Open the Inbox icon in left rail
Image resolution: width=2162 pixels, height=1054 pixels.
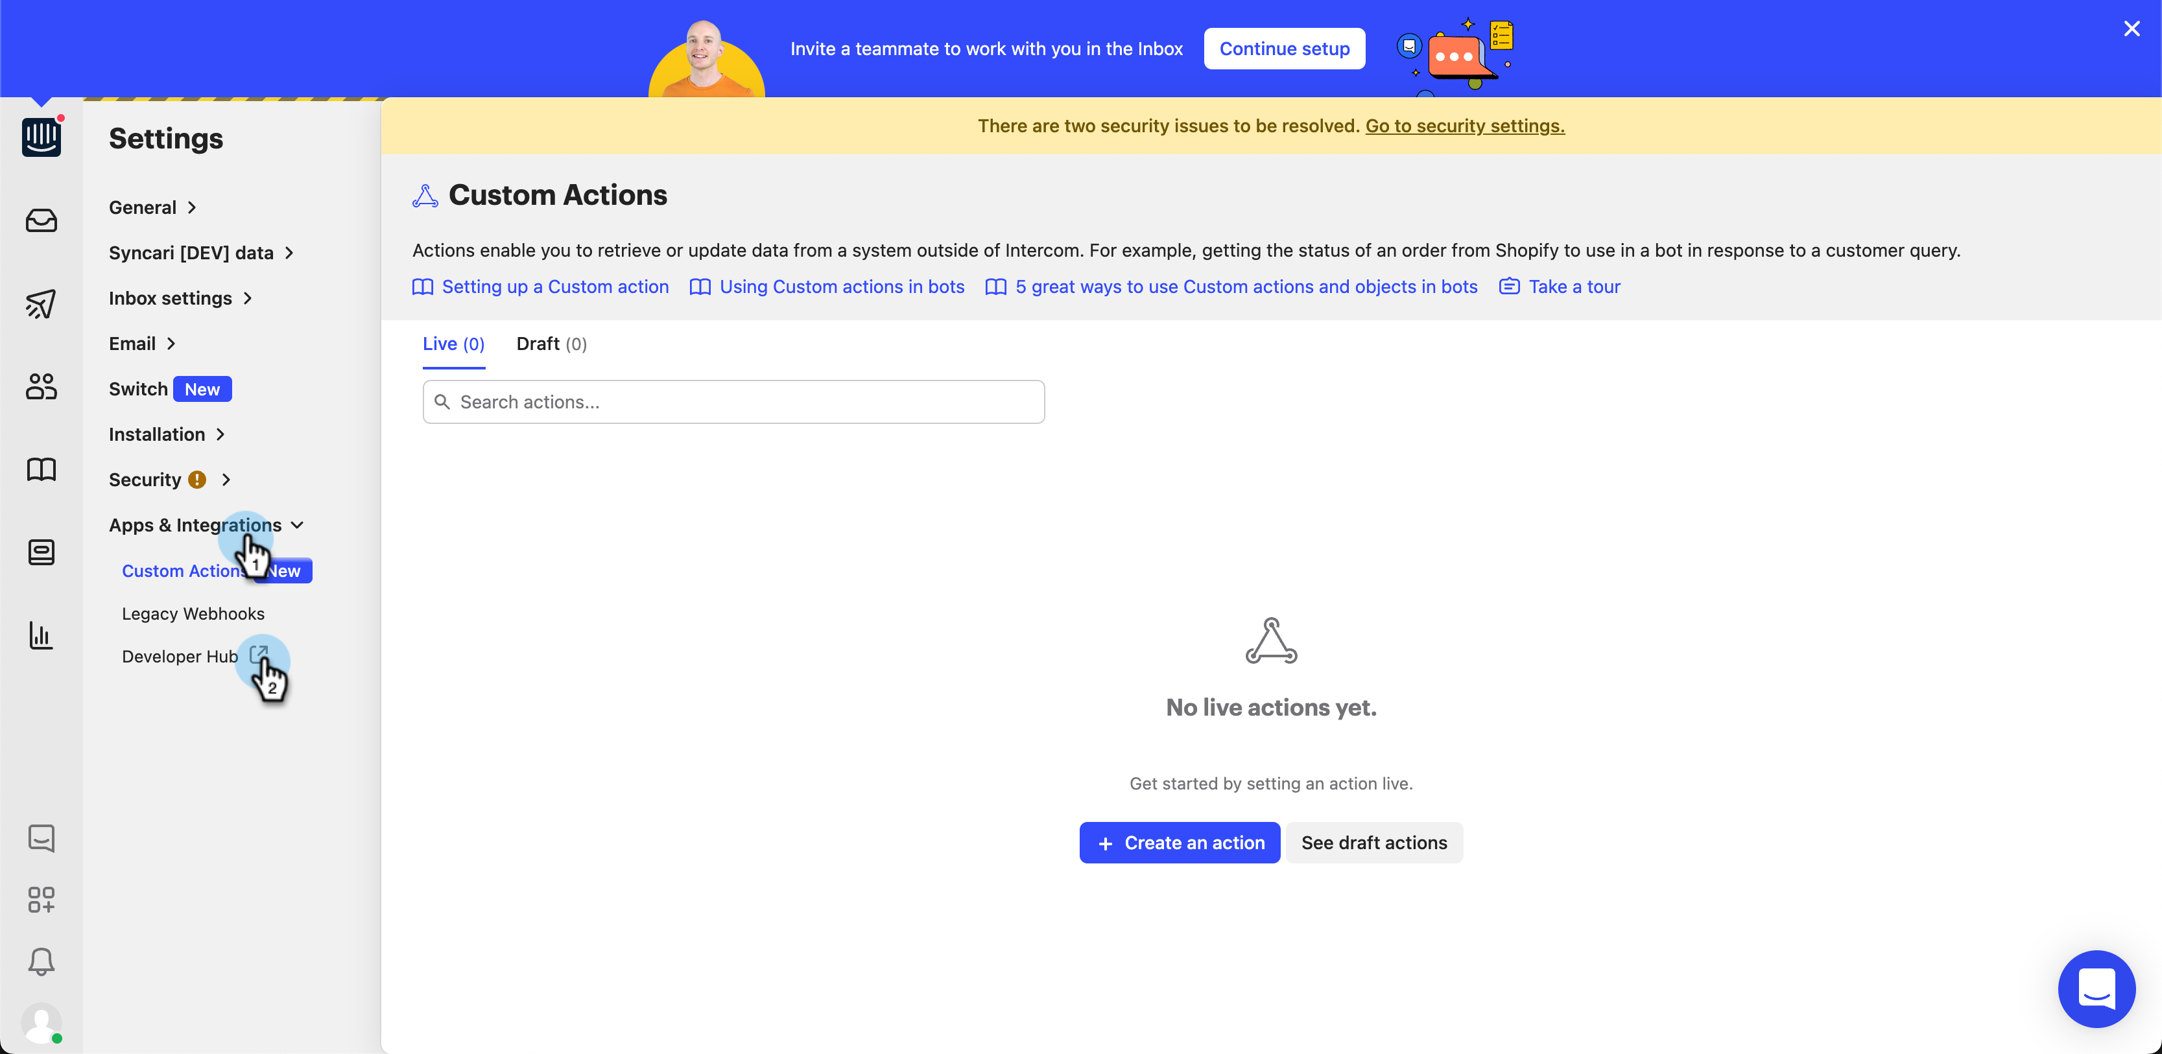pyautogui.click(x=41, y=220)
